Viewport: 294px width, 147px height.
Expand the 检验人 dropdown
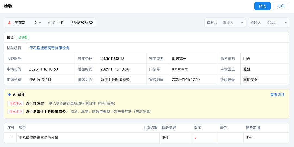coord(285,23)
